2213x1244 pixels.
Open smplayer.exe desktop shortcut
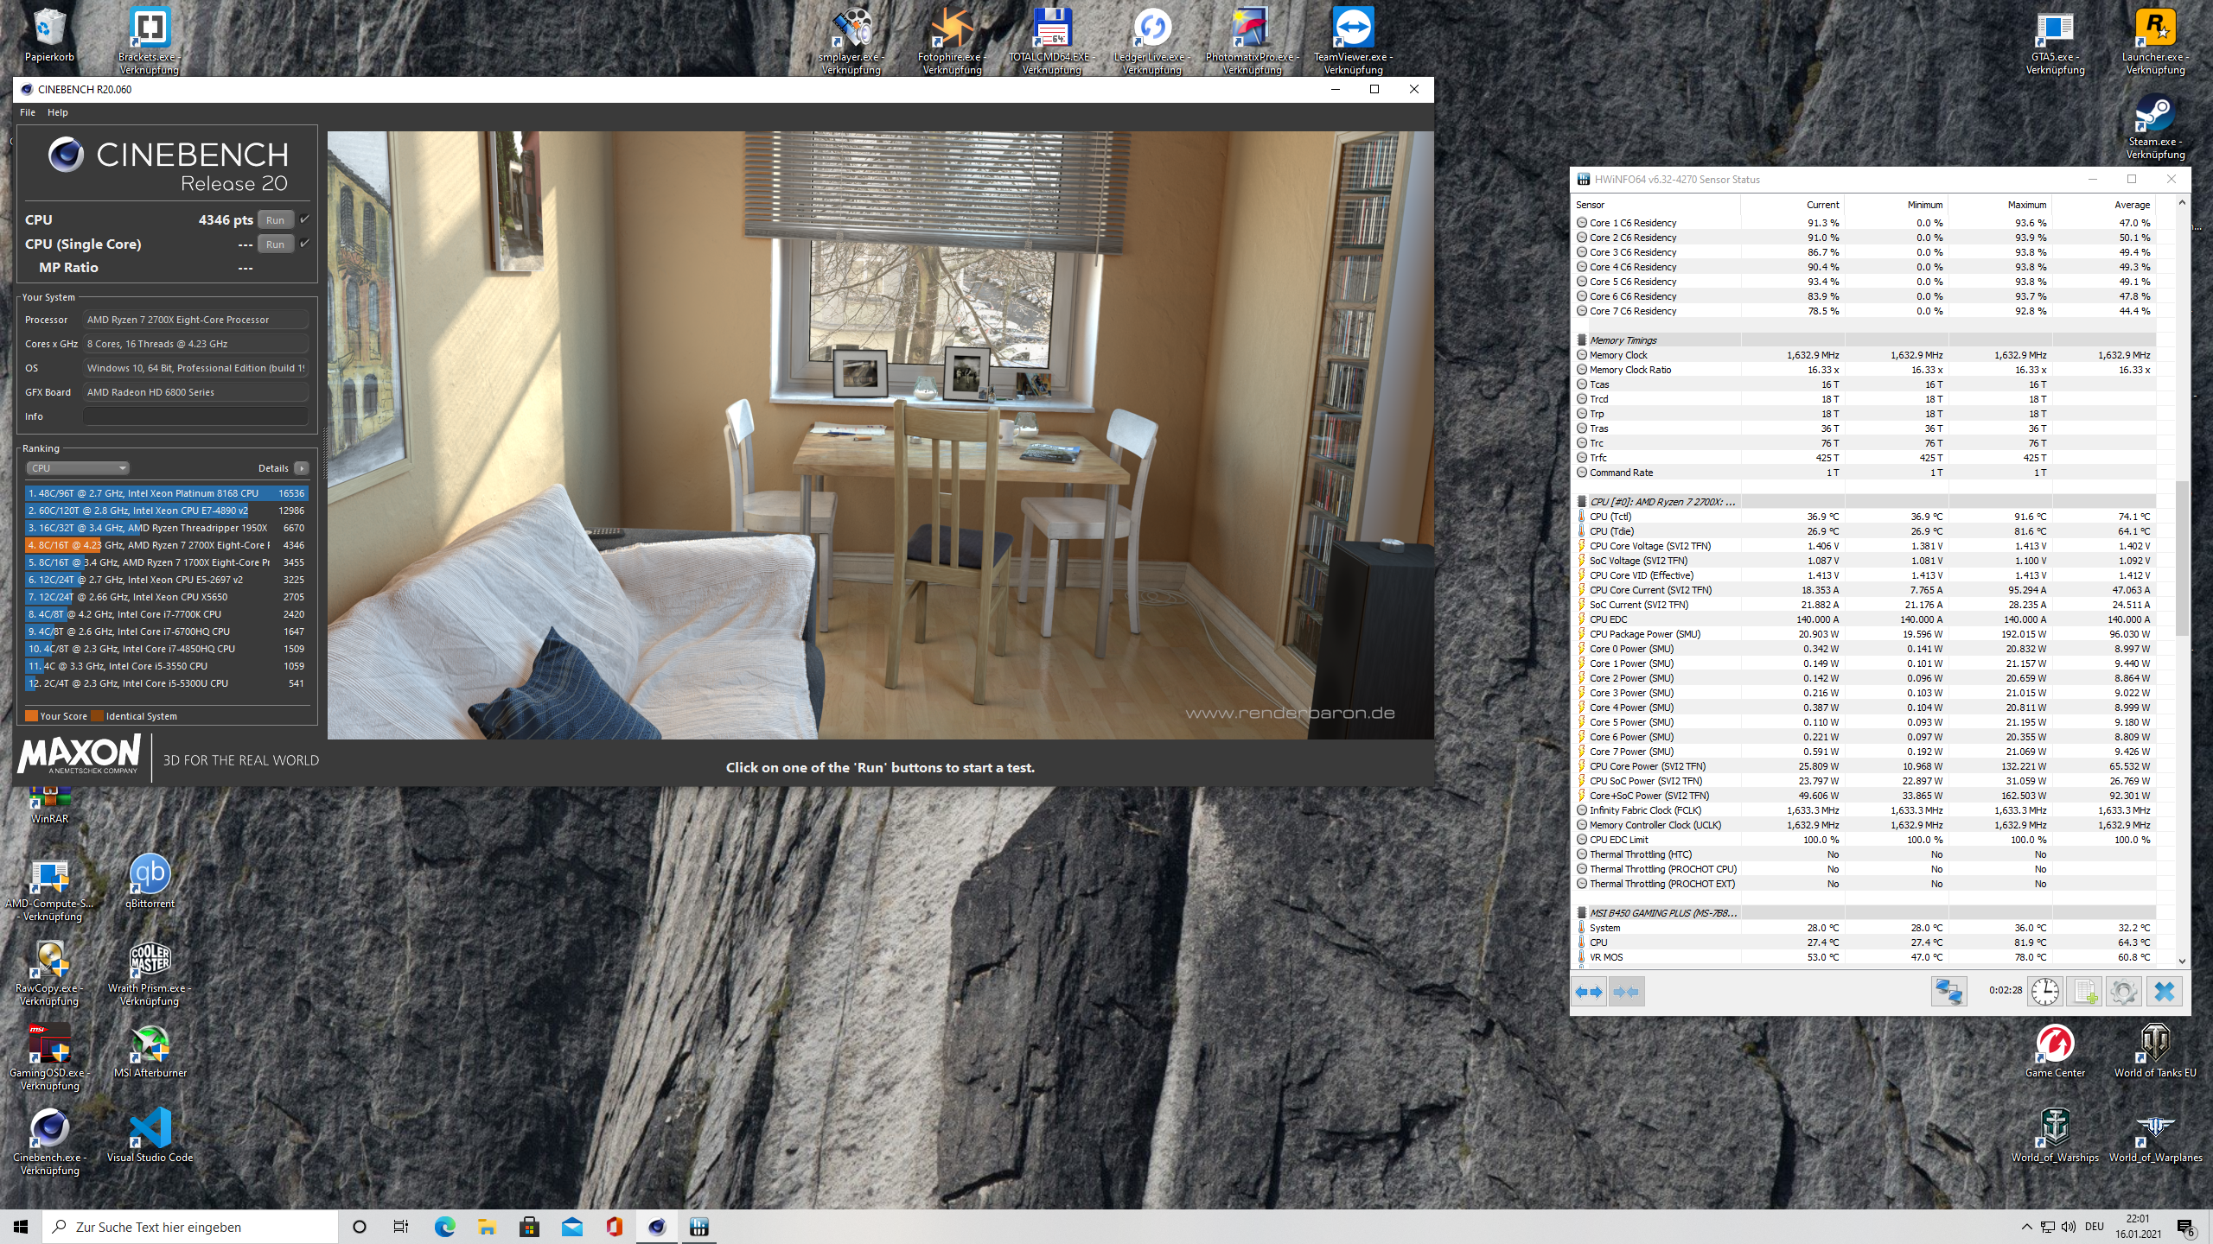[851, 41]
